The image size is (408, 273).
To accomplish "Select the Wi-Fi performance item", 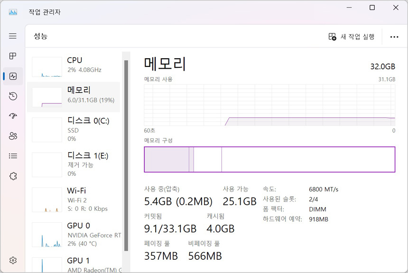I will point(74,199).
